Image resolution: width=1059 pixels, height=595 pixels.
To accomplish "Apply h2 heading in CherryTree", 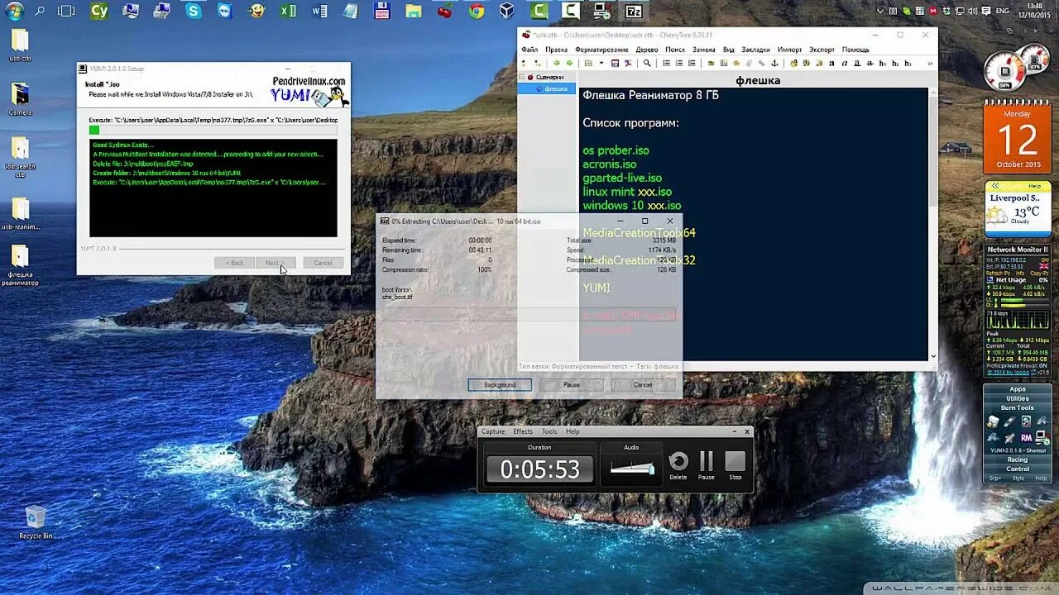I will click(895, 63).
